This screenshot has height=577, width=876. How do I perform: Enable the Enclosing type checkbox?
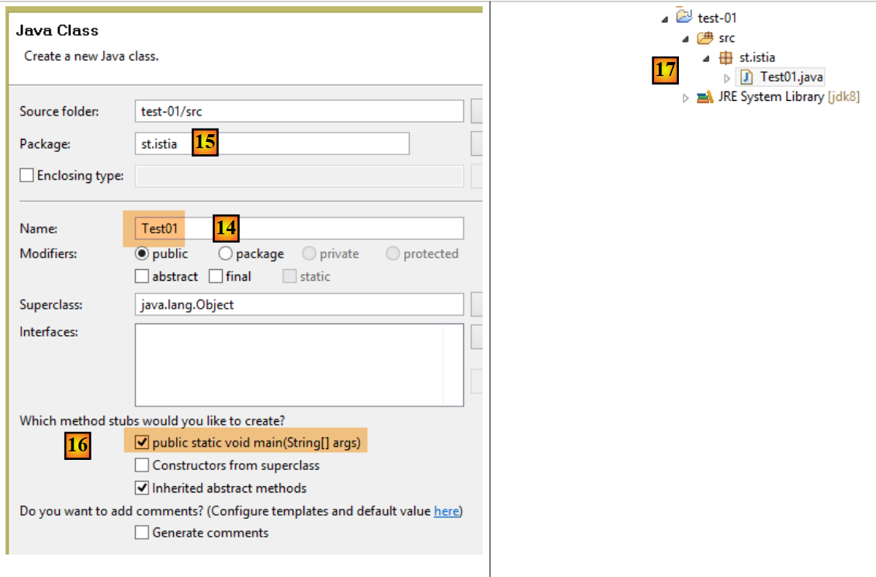[x=27, y=175]
